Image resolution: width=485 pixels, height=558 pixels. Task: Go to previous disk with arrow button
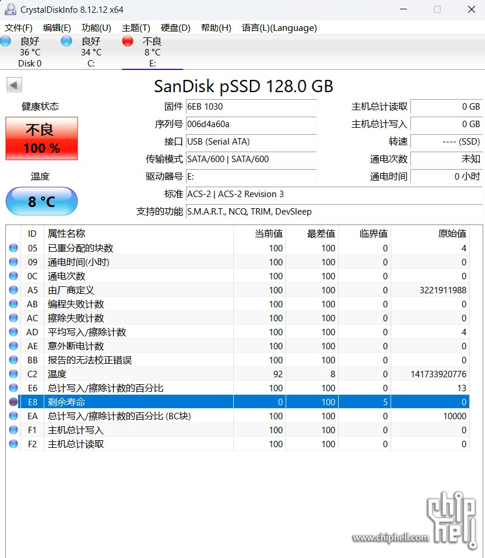click(14, 85)
